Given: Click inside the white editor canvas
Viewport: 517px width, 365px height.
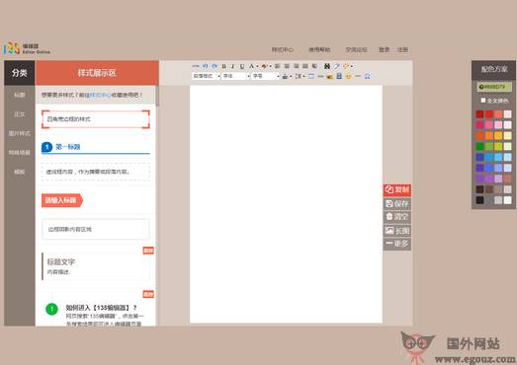Looking at the screenshot, I should coord(286,204).
